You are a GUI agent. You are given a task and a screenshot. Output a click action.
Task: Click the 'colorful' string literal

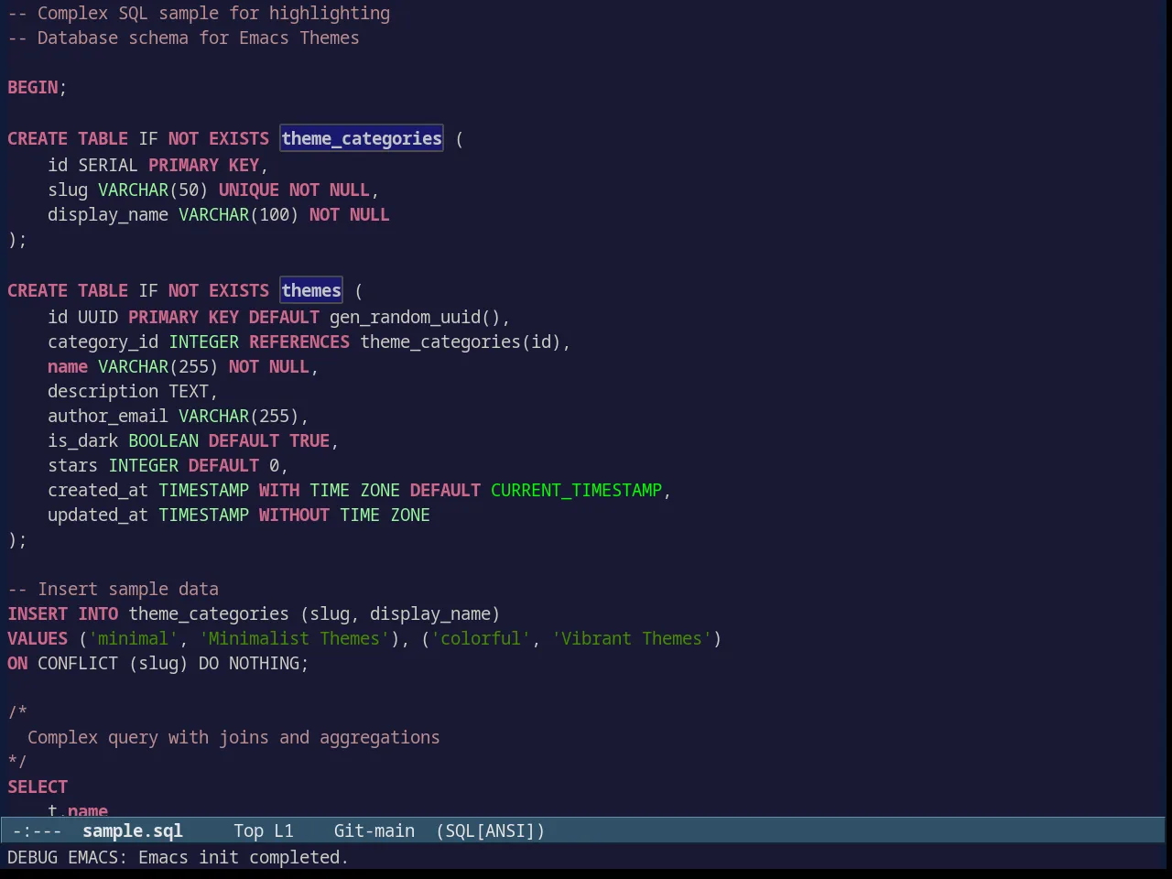(481, 638)
